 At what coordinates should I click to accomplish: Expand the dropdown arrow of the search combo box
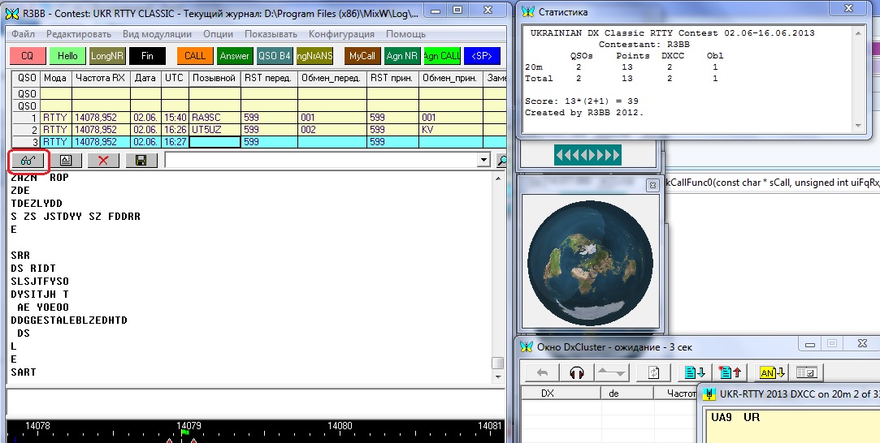point(484,161)
